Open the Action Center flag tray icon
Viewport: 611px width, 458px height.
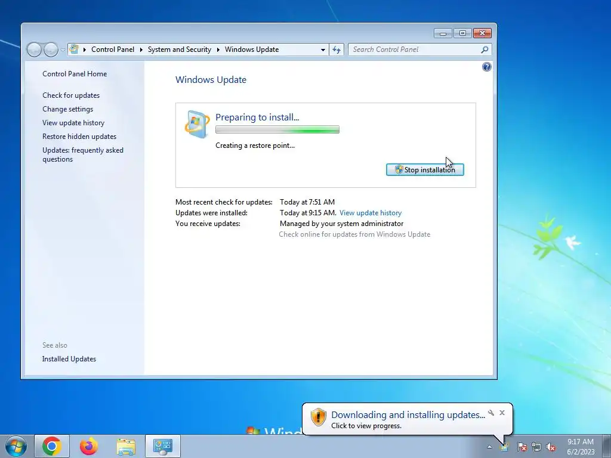pos(521,447)
